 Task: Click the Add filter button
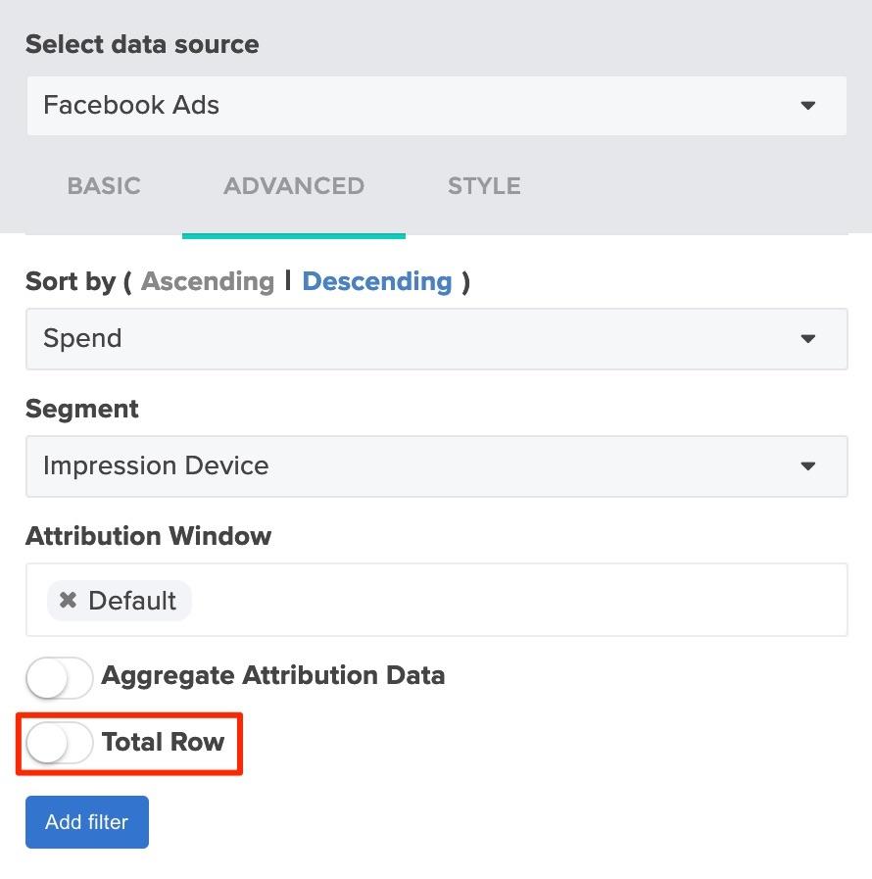pyautogui.click(x=87, y=822)
